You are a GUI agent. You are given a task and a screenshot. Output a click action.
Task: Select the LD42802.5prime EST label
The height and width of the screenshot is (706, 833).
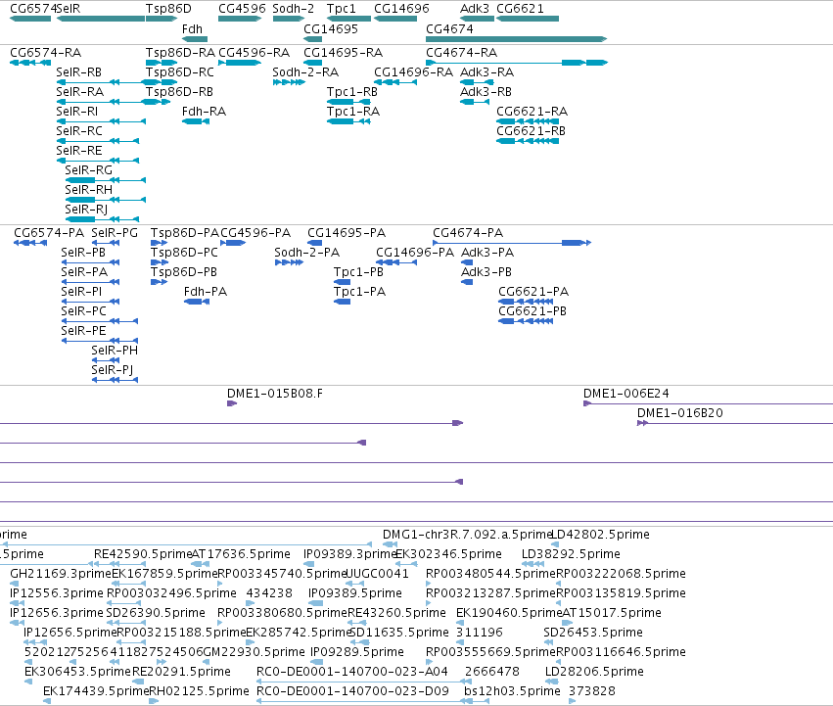point(601,535)
